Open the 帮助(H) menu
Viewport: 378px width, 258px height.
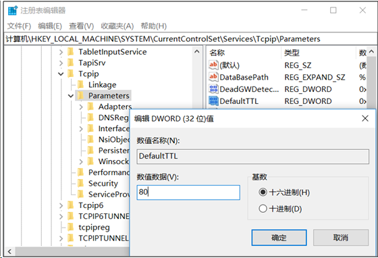154,26
